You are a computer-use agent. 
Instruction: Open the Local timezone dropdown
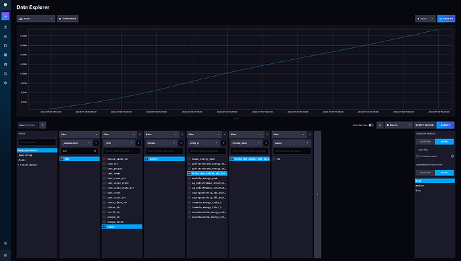tap(425, 19)
